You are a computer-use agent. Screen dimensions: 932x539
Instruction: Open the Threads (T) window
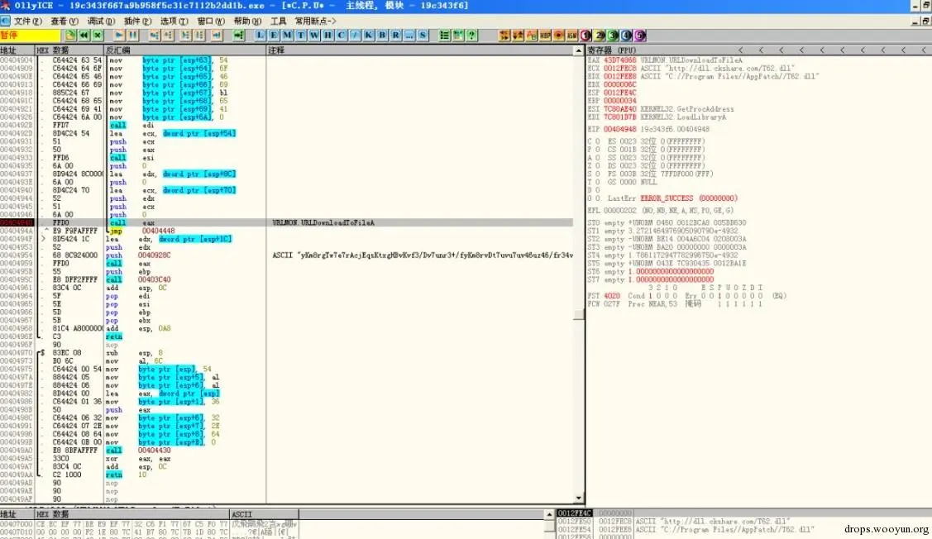click(301, 35)
